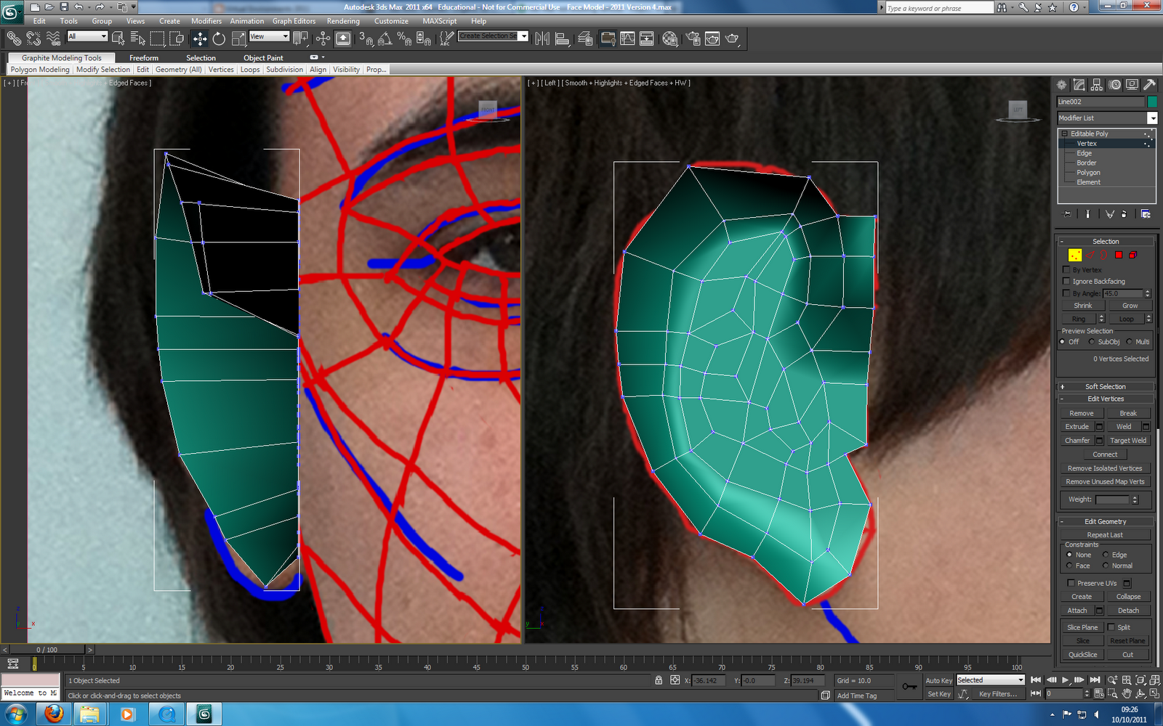
Task: Enable the By Vertex checkbox
Action: coord(1066,269)
